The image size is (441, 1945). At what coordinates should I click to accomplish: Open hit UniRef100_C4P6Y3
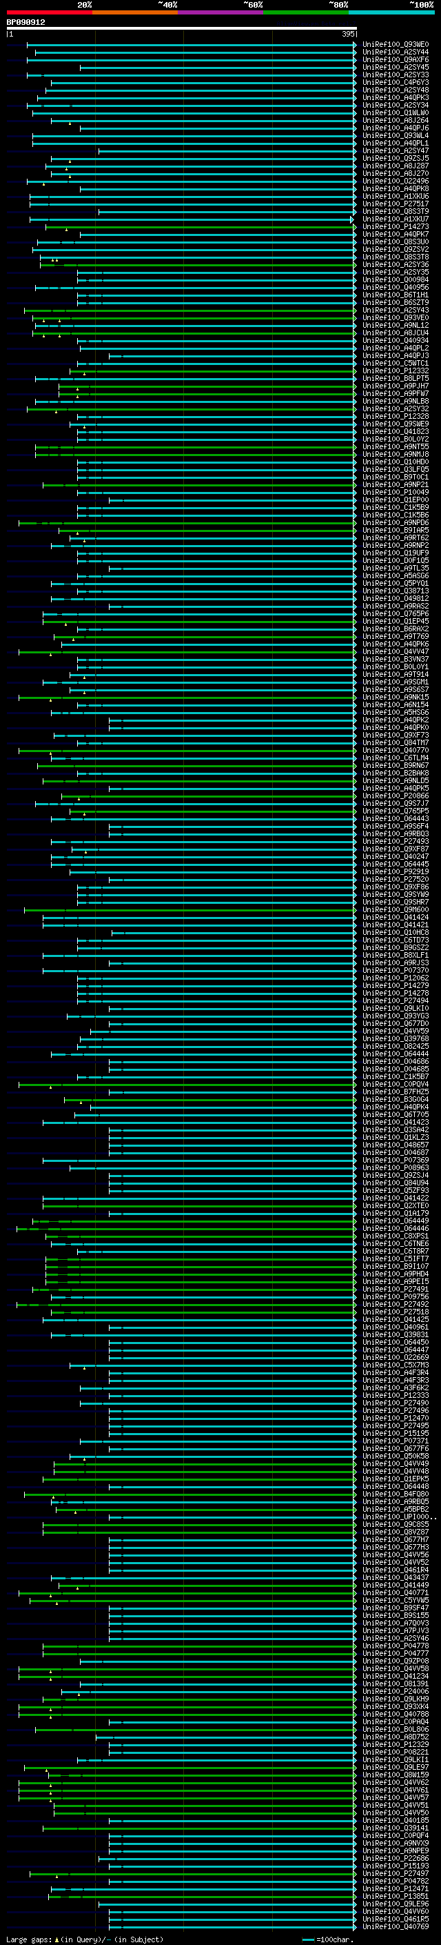[395, 82]
